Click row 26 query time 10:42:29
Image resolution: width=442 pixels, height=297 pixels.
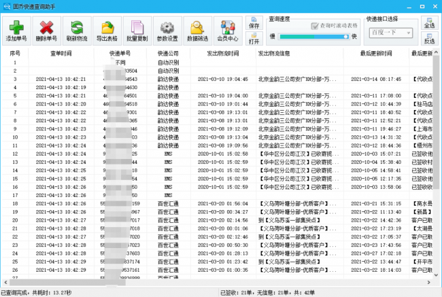click(x=61, y=270)
